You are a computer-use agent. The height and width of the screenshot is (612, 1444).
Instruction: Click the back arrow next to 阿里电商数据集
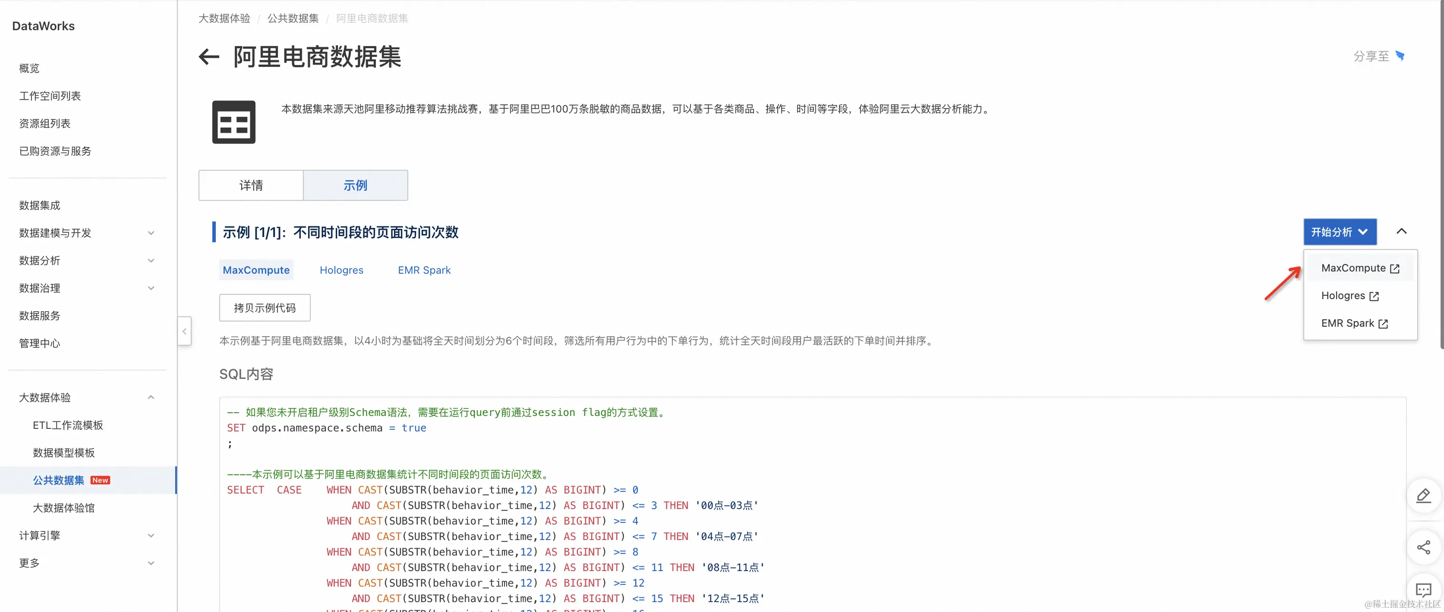click(x=209, y=57)
